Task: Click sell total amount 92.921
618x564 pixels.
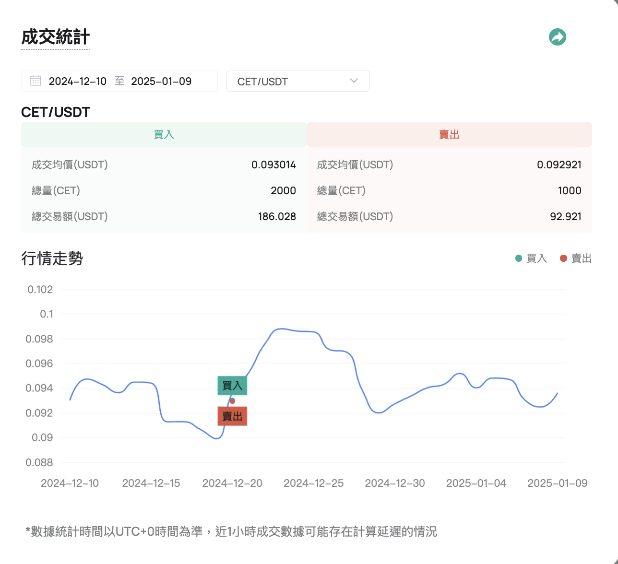Action: tap(566, 216)
